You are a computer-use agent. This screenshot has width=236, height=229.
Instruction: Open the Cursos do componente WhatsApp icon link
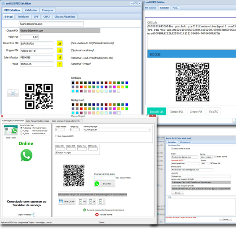(x=84, y=210)
